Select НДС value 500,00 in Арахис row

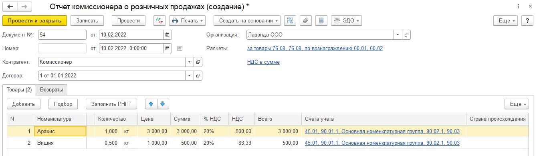[241, 131]
